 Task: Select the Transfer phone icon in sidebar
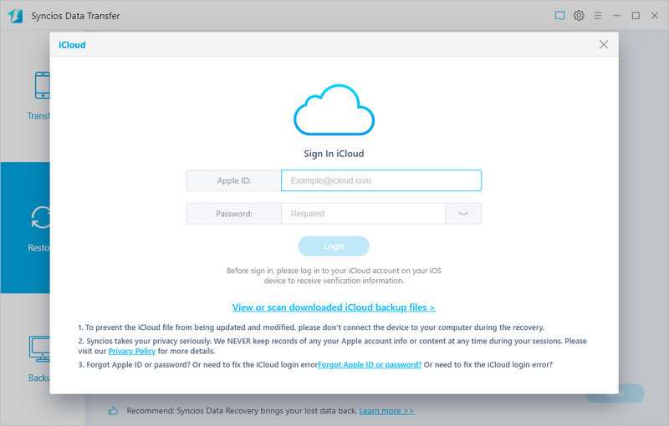tap(43, 85)
